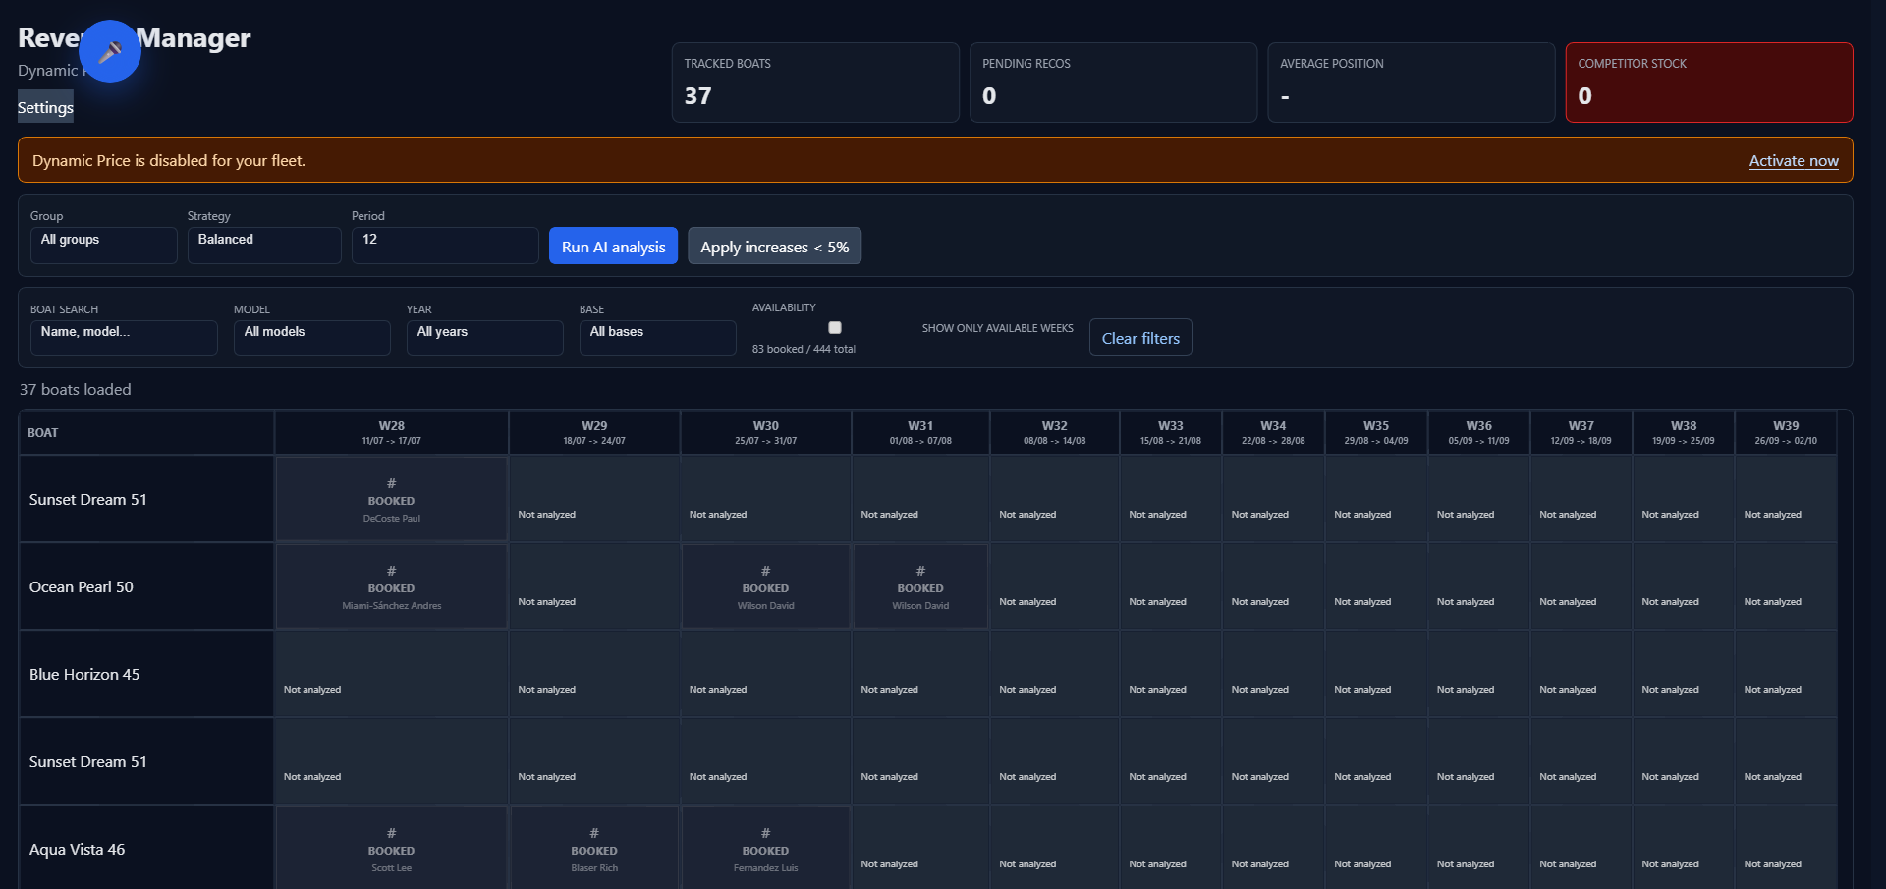Click the BOAT column header
The image size is (1886, 889).
pyautogui.click(x=146, y=432)
